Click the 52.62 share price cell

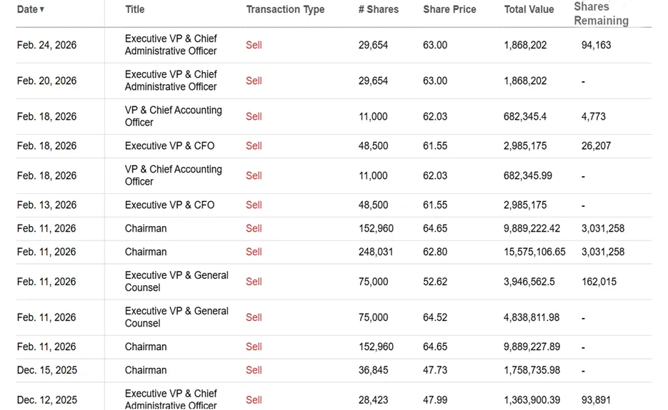(435, 282)
